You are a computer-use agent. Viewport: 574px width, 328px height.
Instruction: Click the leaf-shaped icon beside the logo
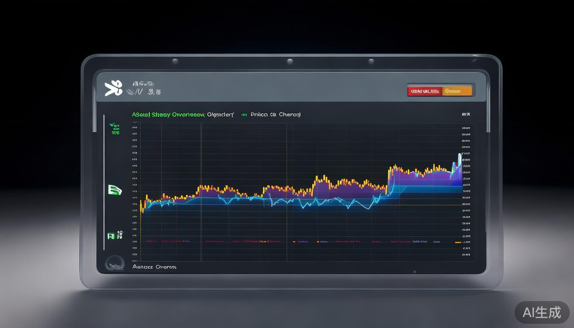131,92
